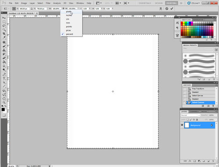Switch to the Channels tab
Viewport: 219px width, 167px height.
(x=194, y=111)
